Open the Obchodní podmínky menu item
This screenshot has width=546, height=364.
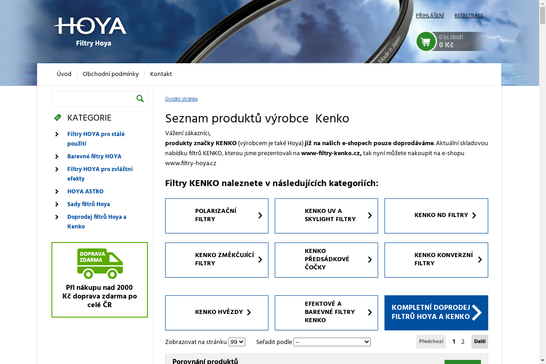pos(111,74)
